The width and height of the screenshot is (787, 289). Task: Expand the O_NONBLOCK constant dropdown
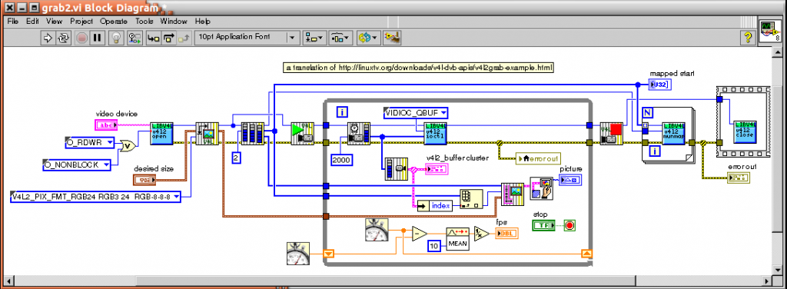[x=77, y=164]
